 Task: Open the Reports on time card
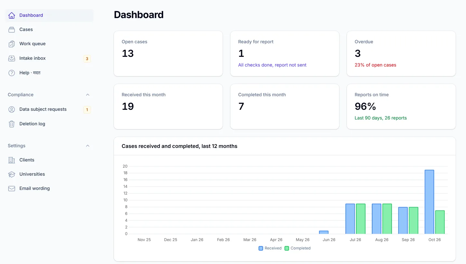401,107
